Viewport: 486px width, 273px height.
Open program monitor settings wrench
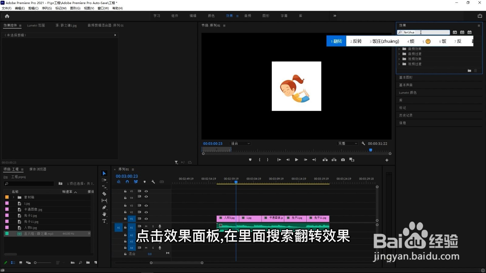point(363,143)
